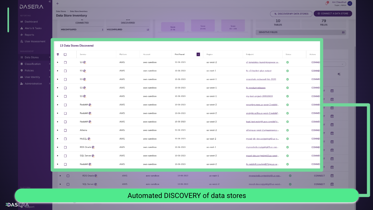Collapse the sidebar with the double chevron
Image resolution: width=373 pixels, height=210 pixels.
[x=49, y=2]
